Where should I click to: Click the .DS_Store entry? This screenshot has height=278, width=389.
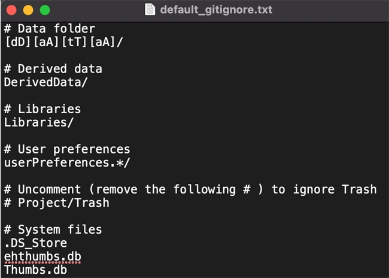(35, 243)
